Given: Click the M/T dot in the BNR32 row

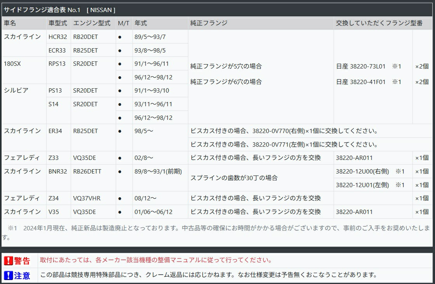Looking at the screenshot, I should click(x=120, y=171).
